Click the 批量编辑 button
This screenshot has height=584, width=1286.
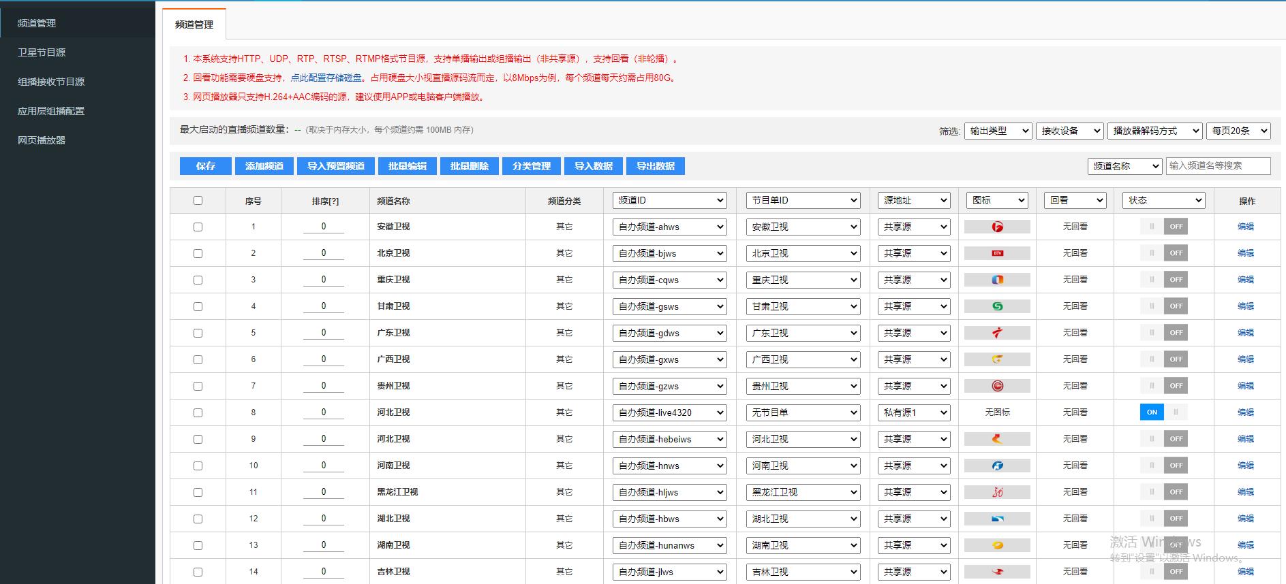pos(408,166)
